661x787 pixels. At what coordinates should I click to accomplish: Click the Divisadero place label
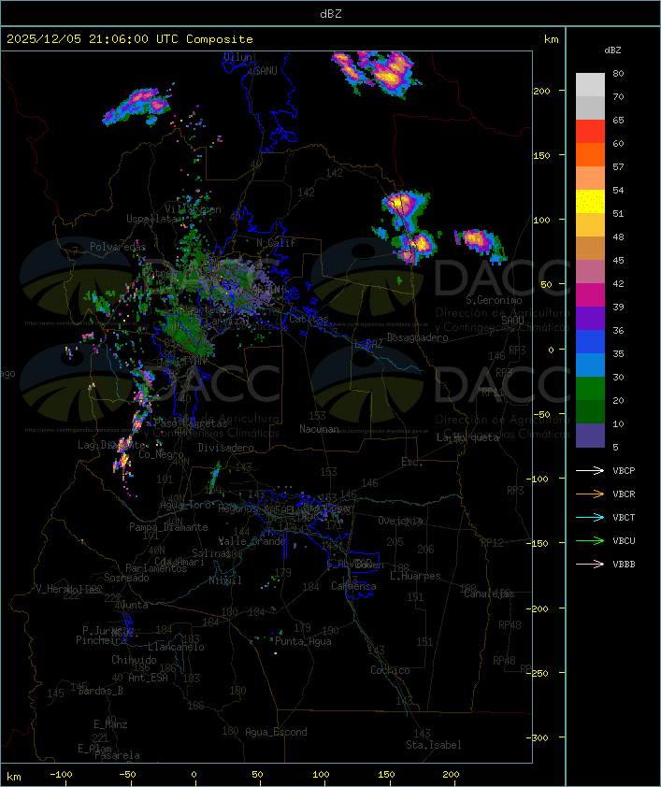pyautogui.click(x=226, y=448)
